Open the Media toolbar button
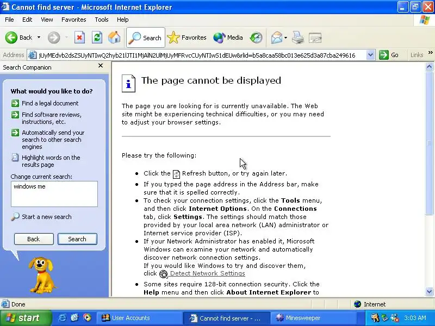This screenshot has height=326, width=435. [x=228, y=37]
